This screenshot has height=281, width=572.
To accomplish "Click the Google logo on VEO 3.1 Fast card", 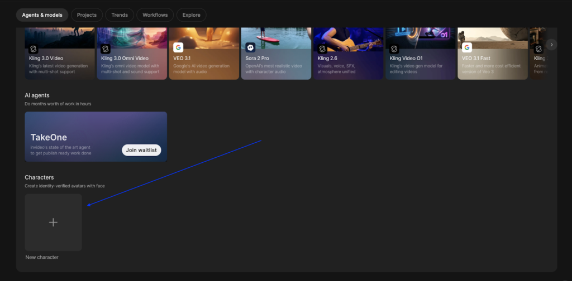I will point(466,47).
